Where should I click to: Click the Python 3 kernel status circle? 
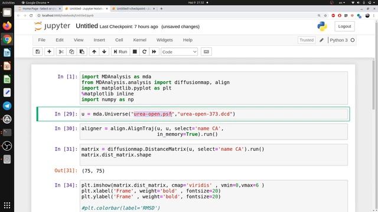click(x=353, y=40)
